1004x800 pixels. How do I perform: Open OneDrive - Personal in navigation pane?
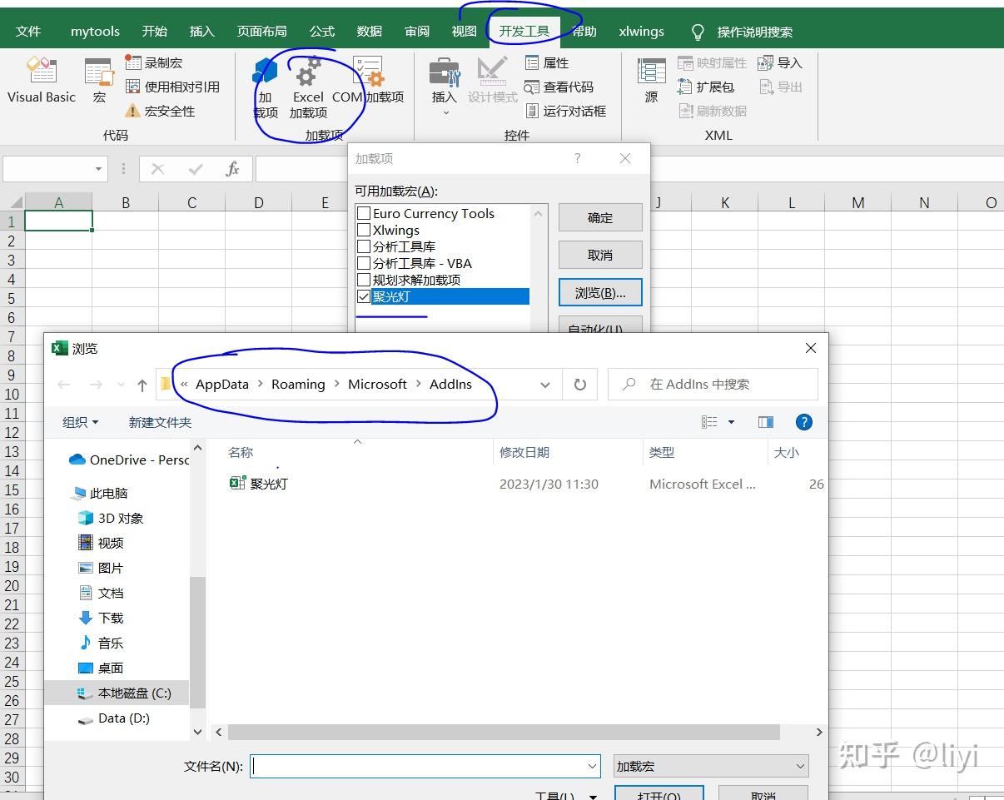click(129, 460)
